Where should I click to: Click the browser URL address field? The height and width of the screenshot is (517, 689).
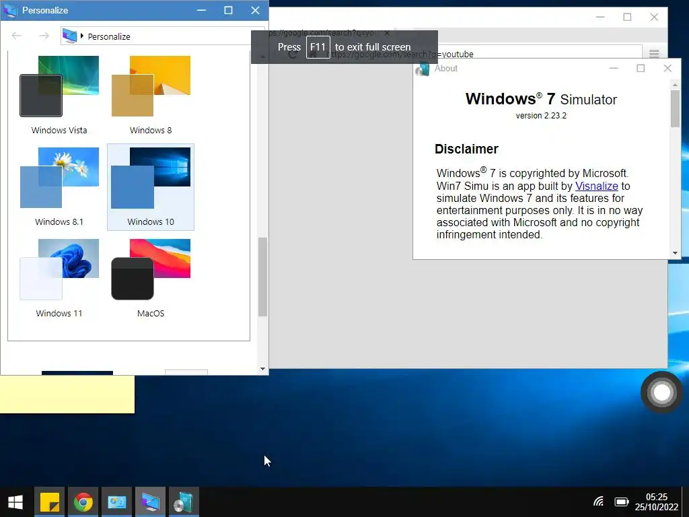[483, 54]
